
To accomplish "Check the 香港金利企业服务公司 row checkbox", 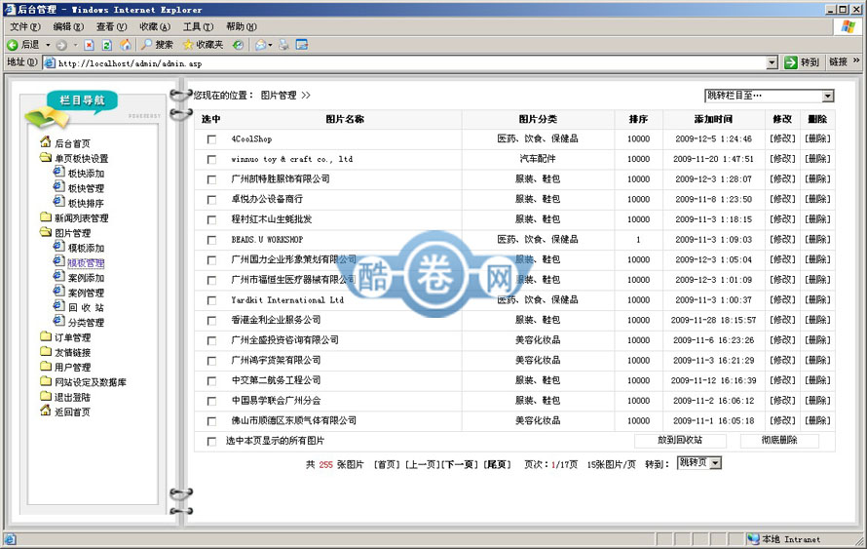I will click(x=211, y=321).
